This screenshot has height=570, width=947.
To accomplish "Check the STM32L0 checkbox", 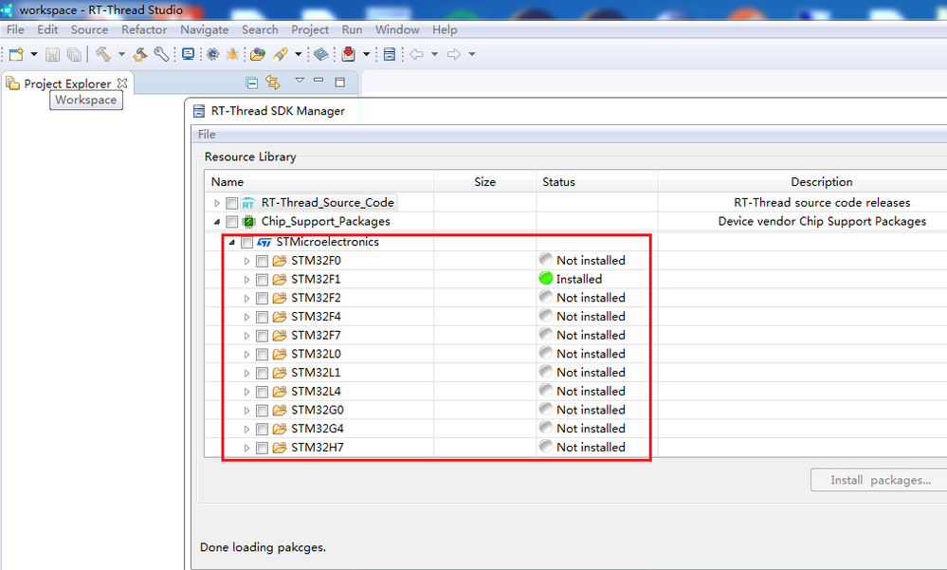I will (x=262, y=354).
